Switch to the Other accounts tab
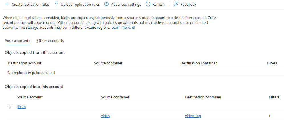 [50, 41]
